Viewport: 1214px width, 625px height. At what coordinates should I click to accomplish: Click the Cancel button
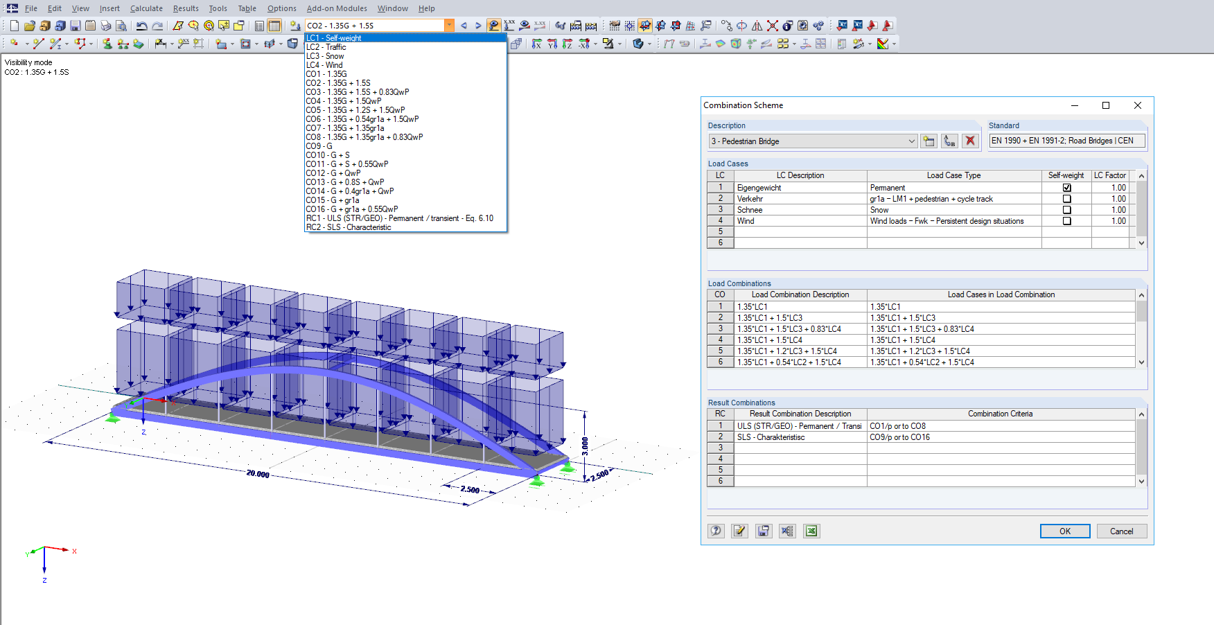(1122, 531)
